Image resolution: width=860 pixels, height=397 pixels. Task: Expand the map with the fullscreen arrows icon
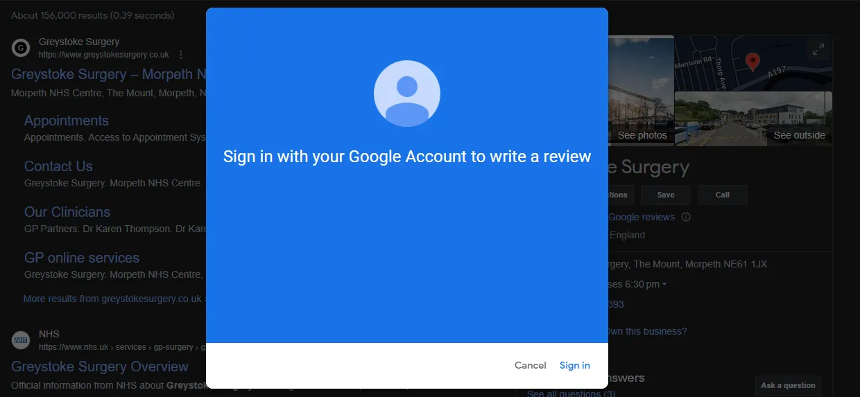coord(818,48)
